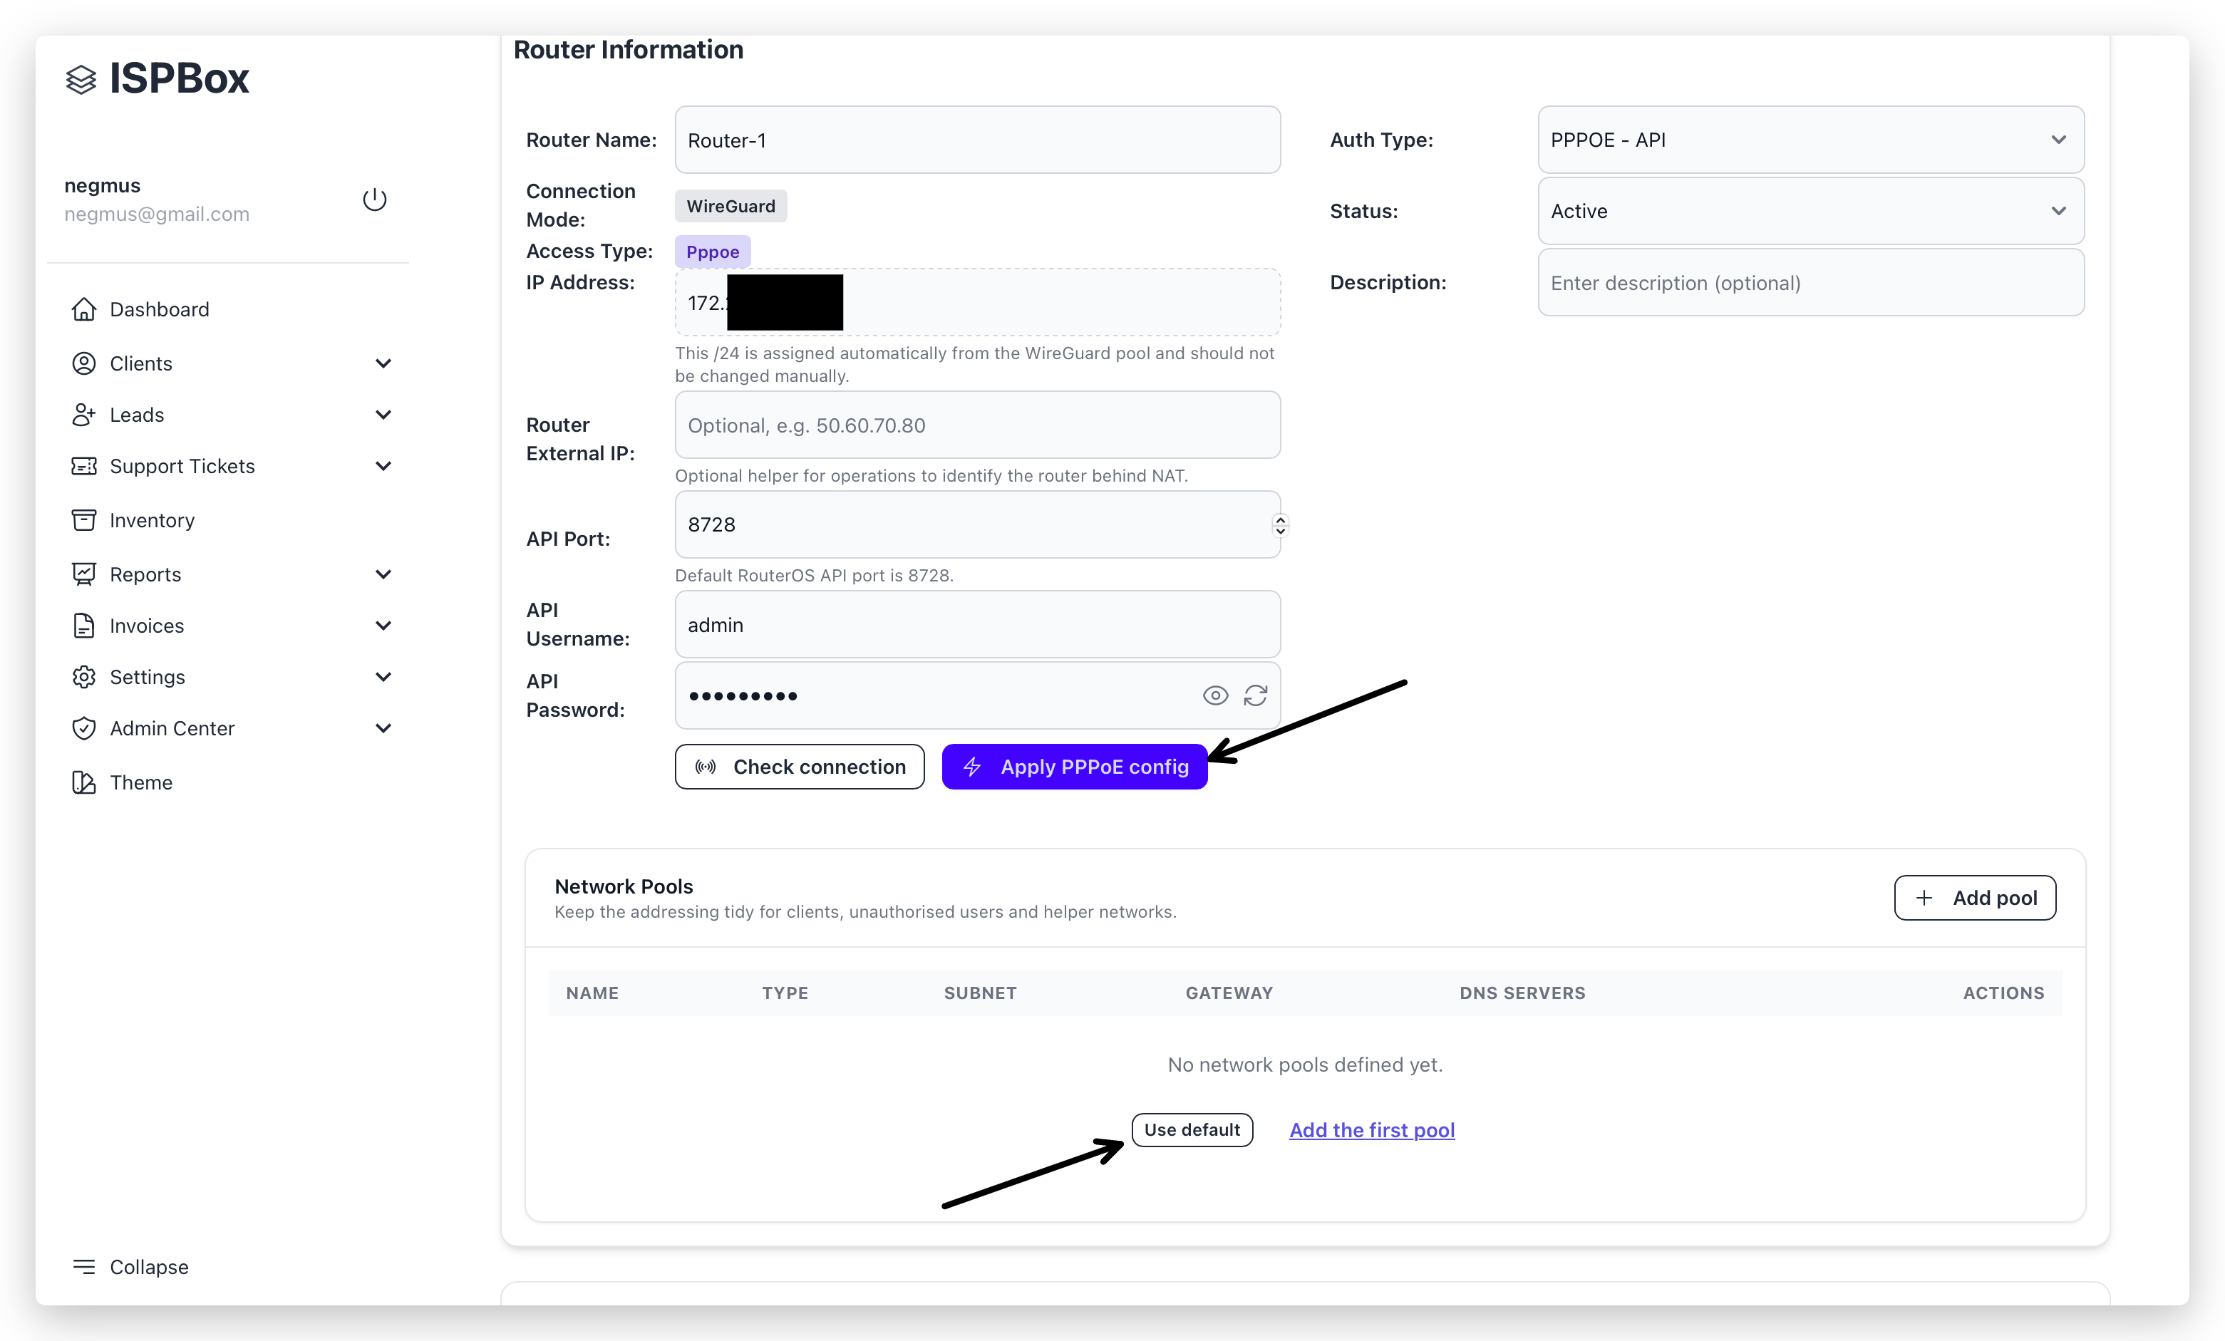The width and height of the screenshot is (2225, 1341).
Task: Click the Add the first pool link
Action: (x=1372, y=1129)
